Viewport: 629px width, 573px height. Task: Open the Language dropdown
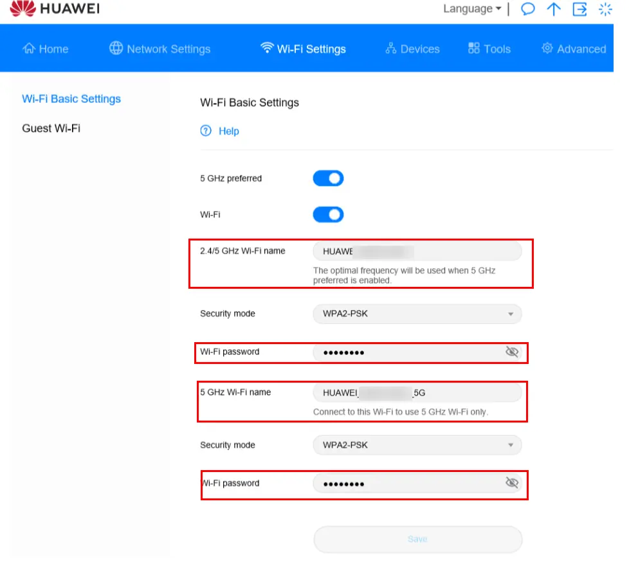(472, 8)
